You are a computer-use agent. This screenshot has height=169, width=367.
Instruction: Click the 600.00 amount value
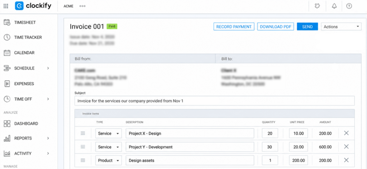pyautogui.click(x=325, y=147)
